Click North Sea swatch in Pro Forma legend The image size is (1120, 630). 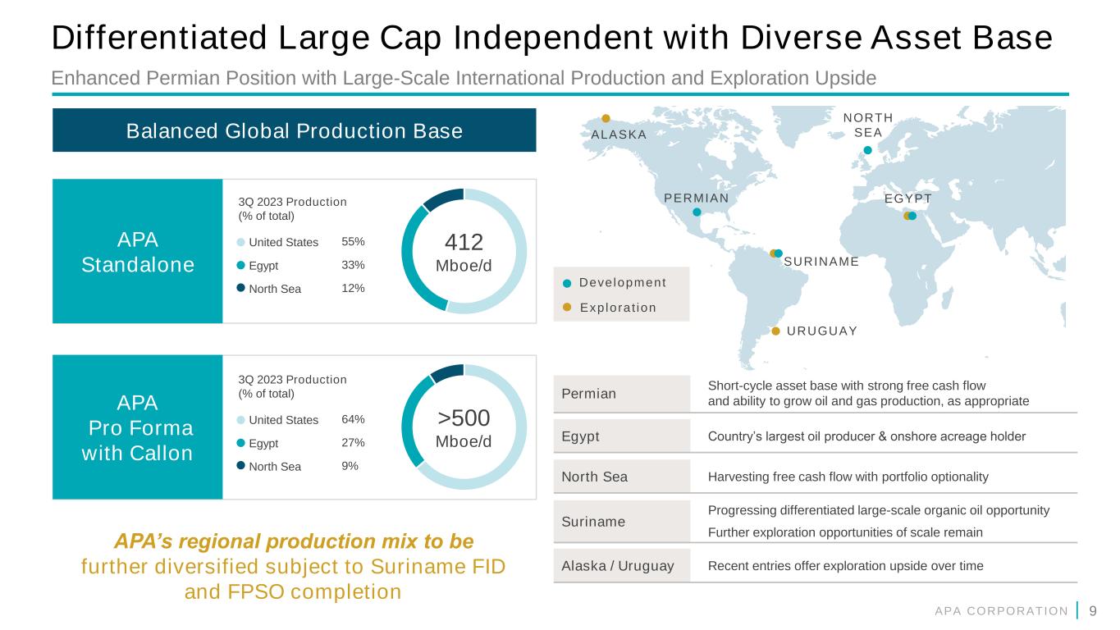pyautogui.click(x=240, y=466)
